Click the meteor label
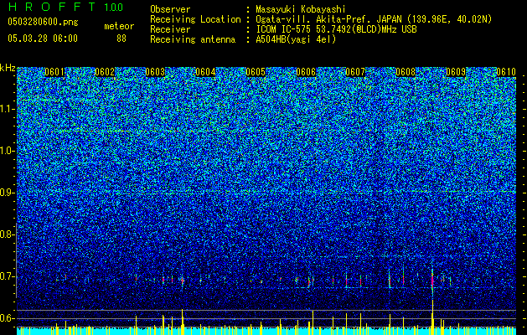This screenshot has height=335, width=527. (x=119, y=26)
